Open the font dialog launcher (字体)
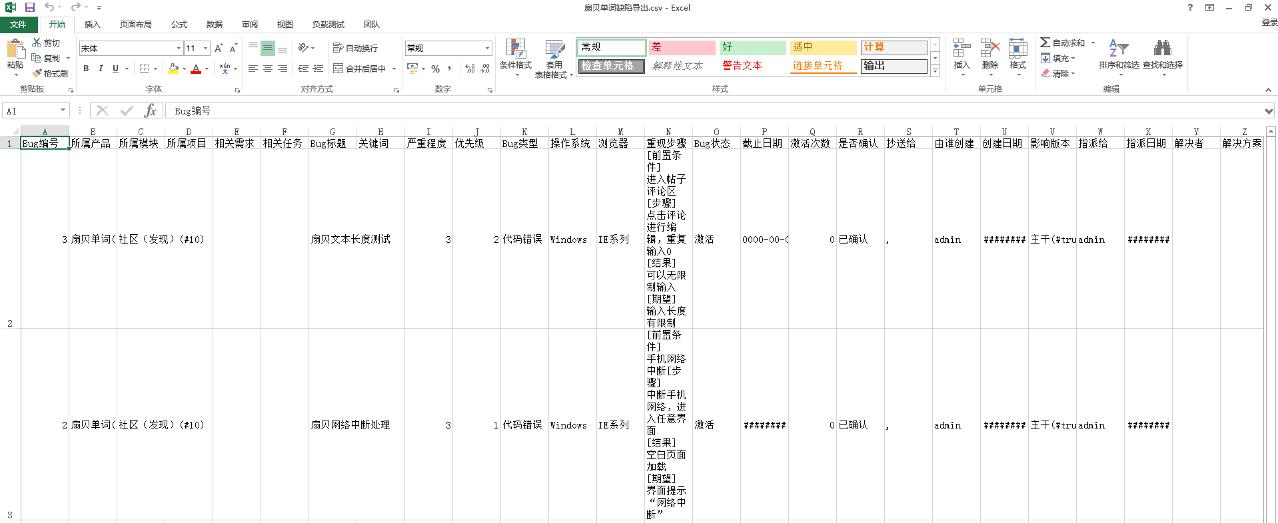 [x=237, y=90]
